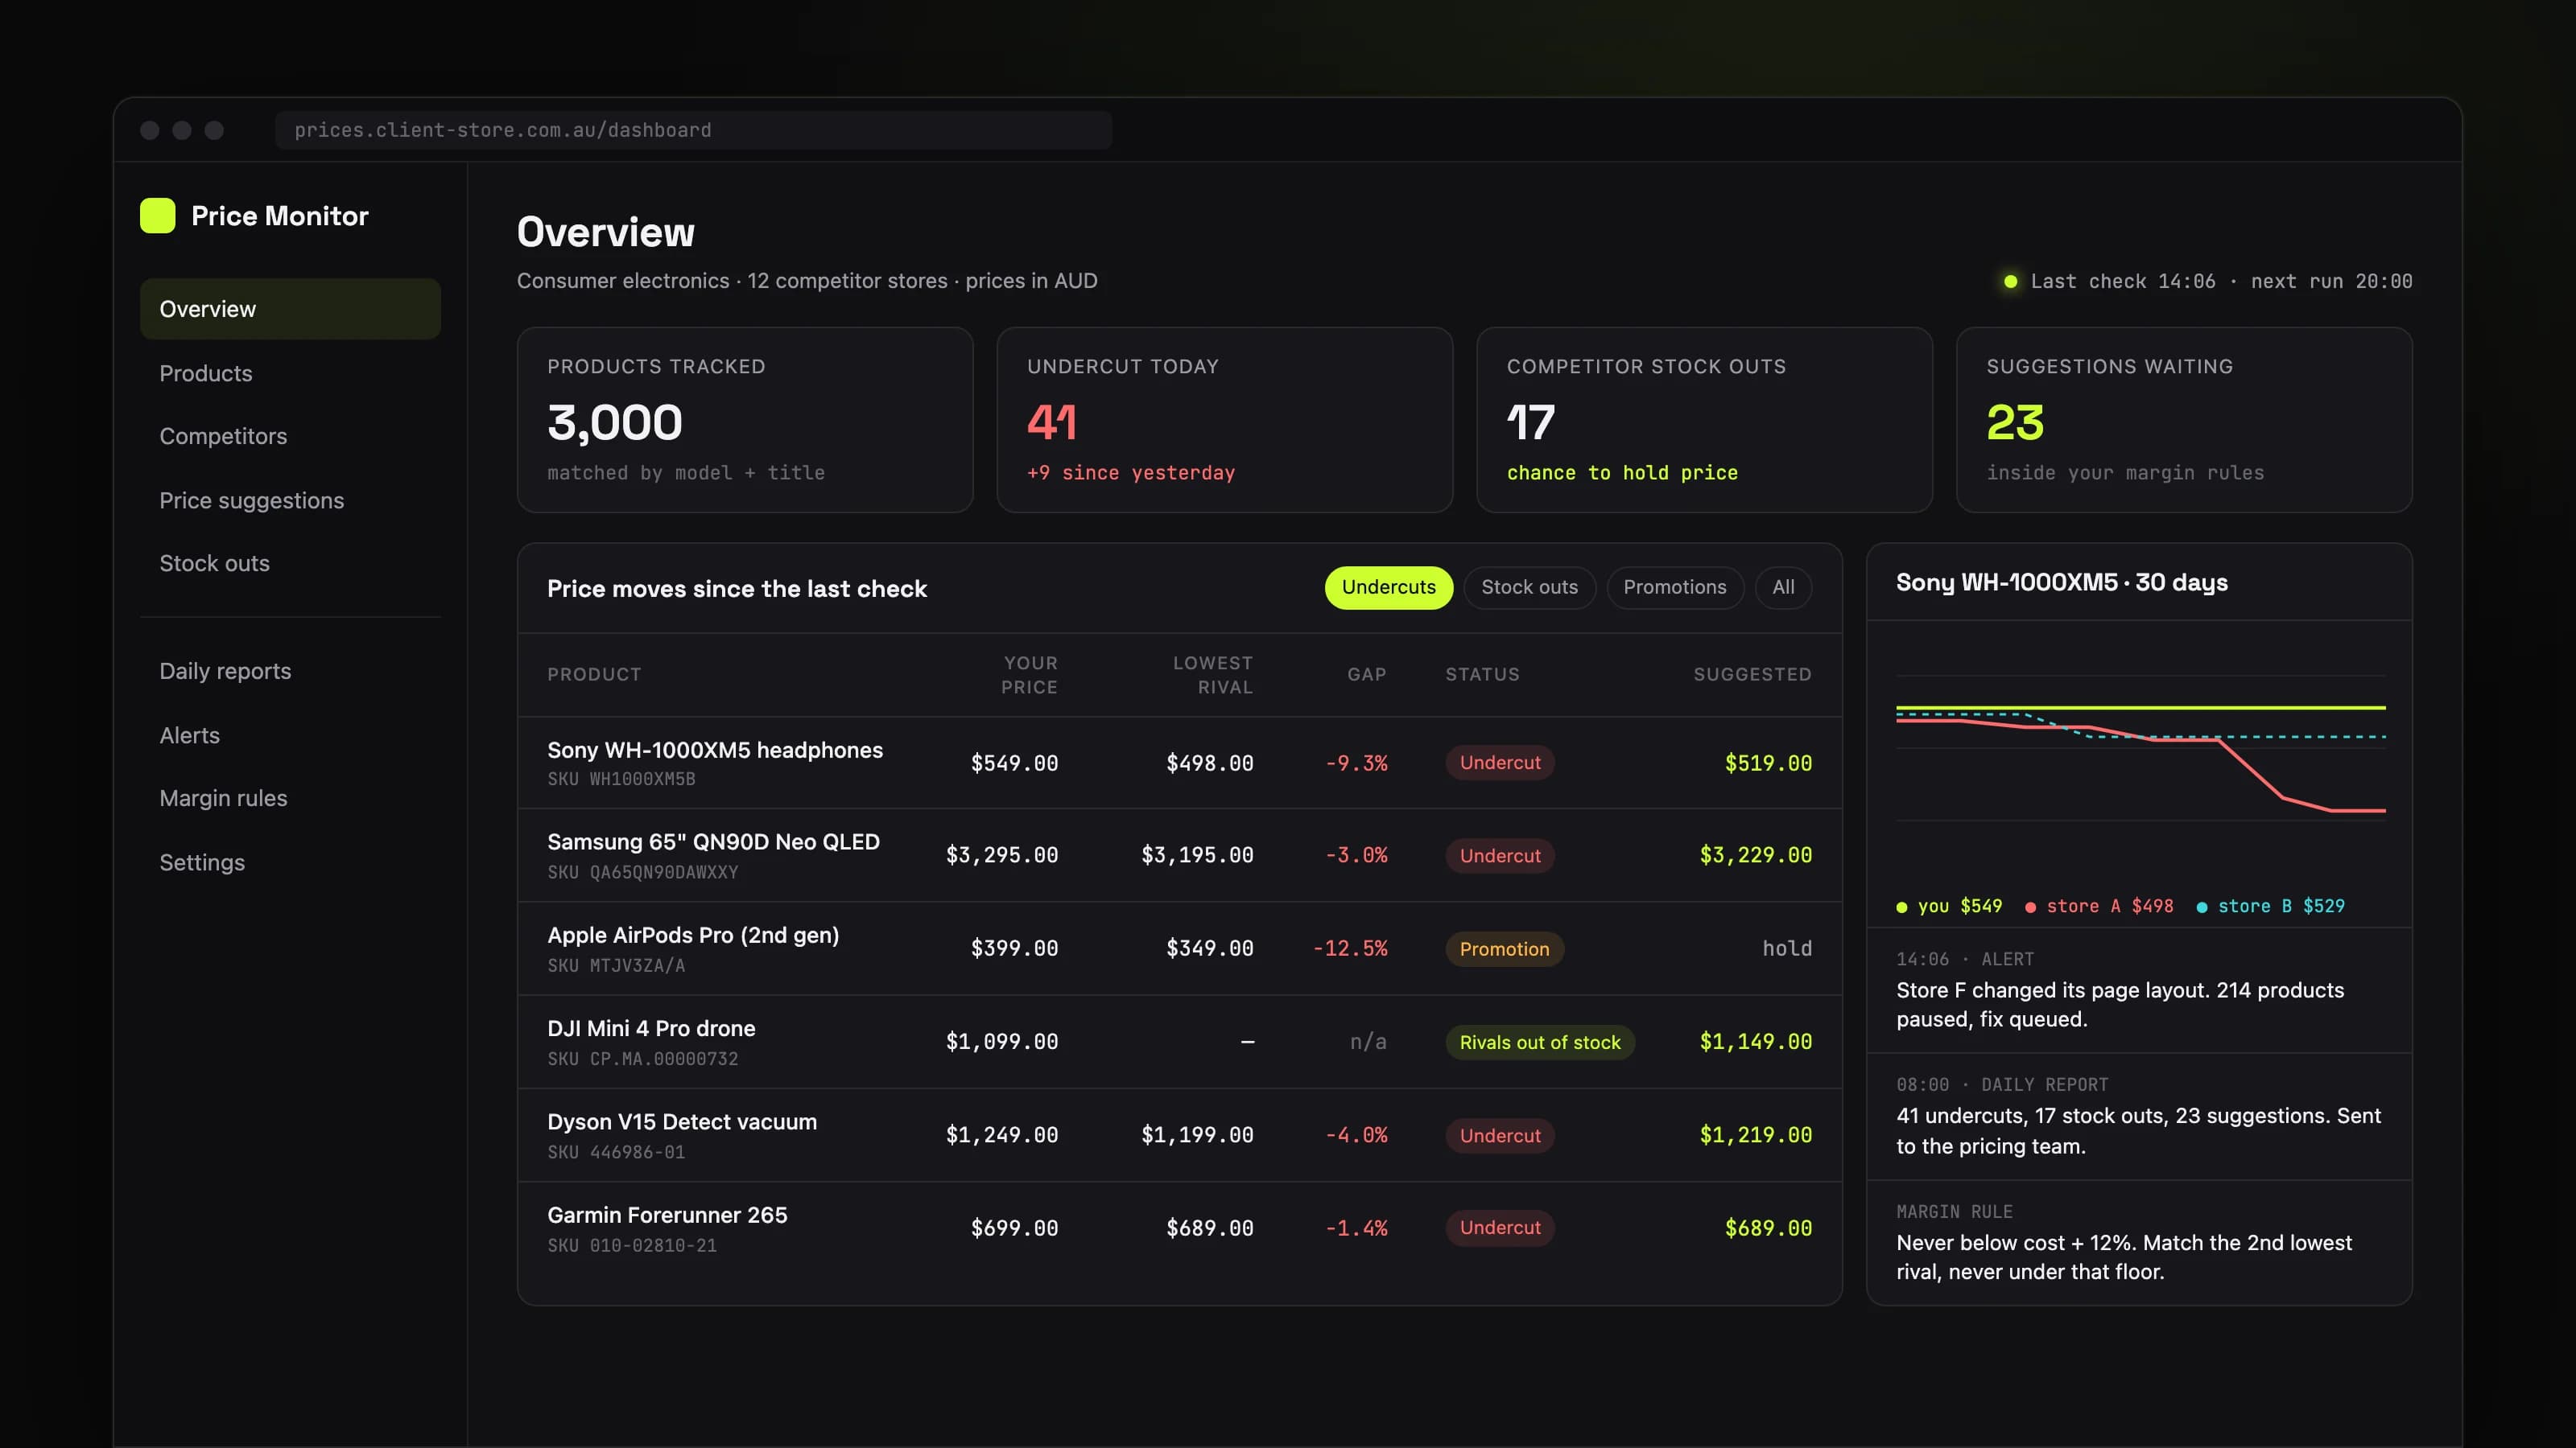Open Daily reports in the sidebar
This screenshot has width=2576, height=1448.
pos(290,672)
